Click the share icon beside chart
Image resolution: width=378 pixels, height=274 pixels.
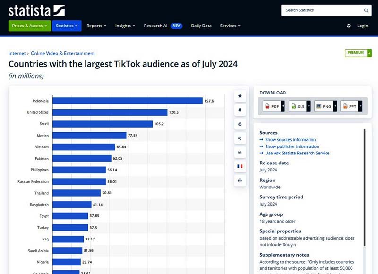click(240, 138)
